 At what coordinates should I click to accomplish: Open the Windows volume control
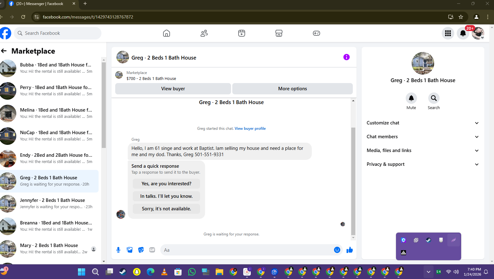(x=456, y=272)
